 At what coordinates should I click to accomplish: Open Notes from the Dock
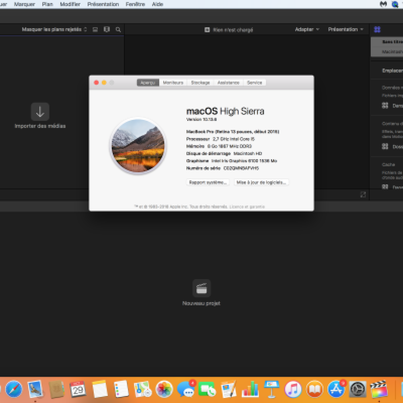100,389
